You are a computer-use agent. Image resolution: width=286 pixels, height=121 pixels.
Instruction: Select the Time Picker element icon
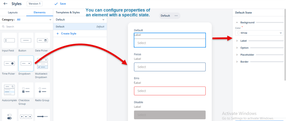click(9, 63)
